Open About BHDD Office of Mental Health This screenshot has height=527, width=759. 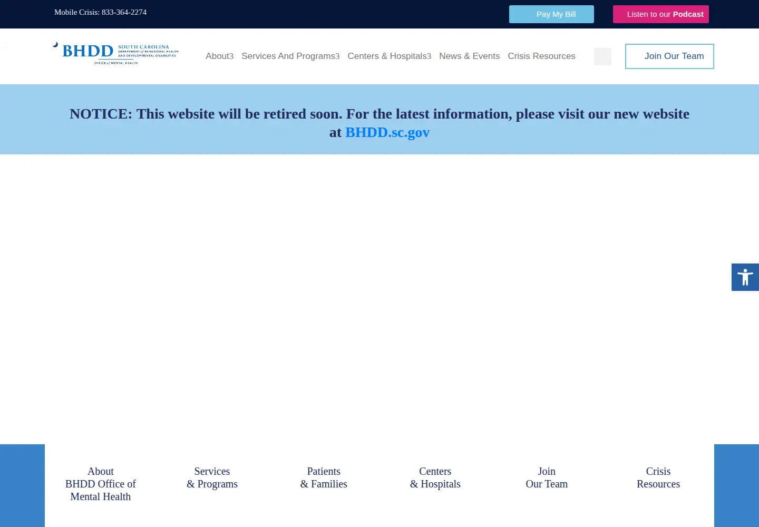[x=101, y=484]
